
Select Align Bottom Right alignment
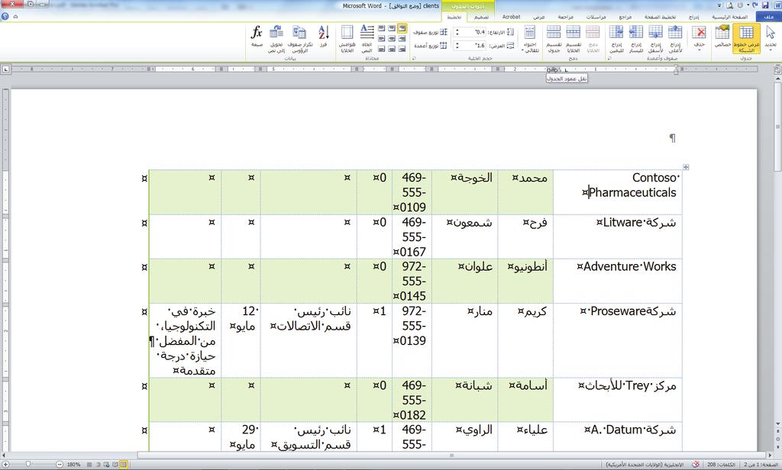(x=402, y=49)
